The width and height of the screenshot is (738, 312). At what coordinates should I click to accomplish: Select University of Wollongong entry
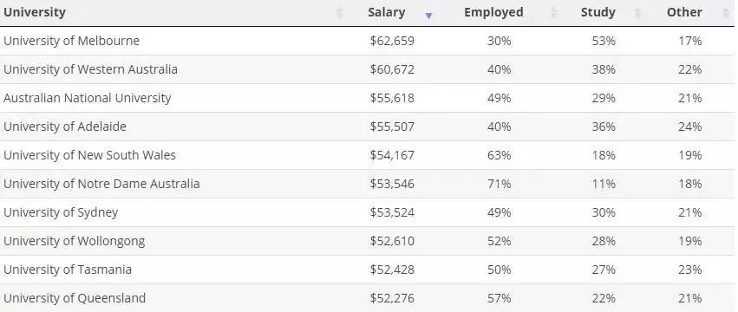coord(74,241)
